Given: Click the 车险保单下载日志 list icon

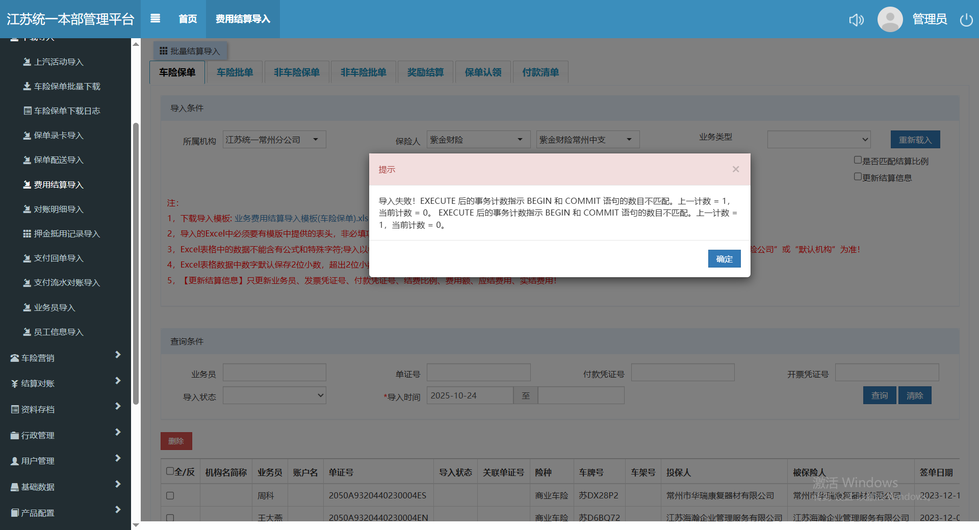Looking at the screenshot, I should click(28, 111).
